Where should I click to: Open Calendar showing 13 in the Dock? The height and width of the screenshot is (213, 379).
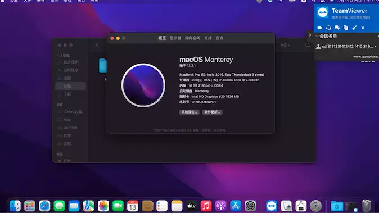click(x=133, y=206)
